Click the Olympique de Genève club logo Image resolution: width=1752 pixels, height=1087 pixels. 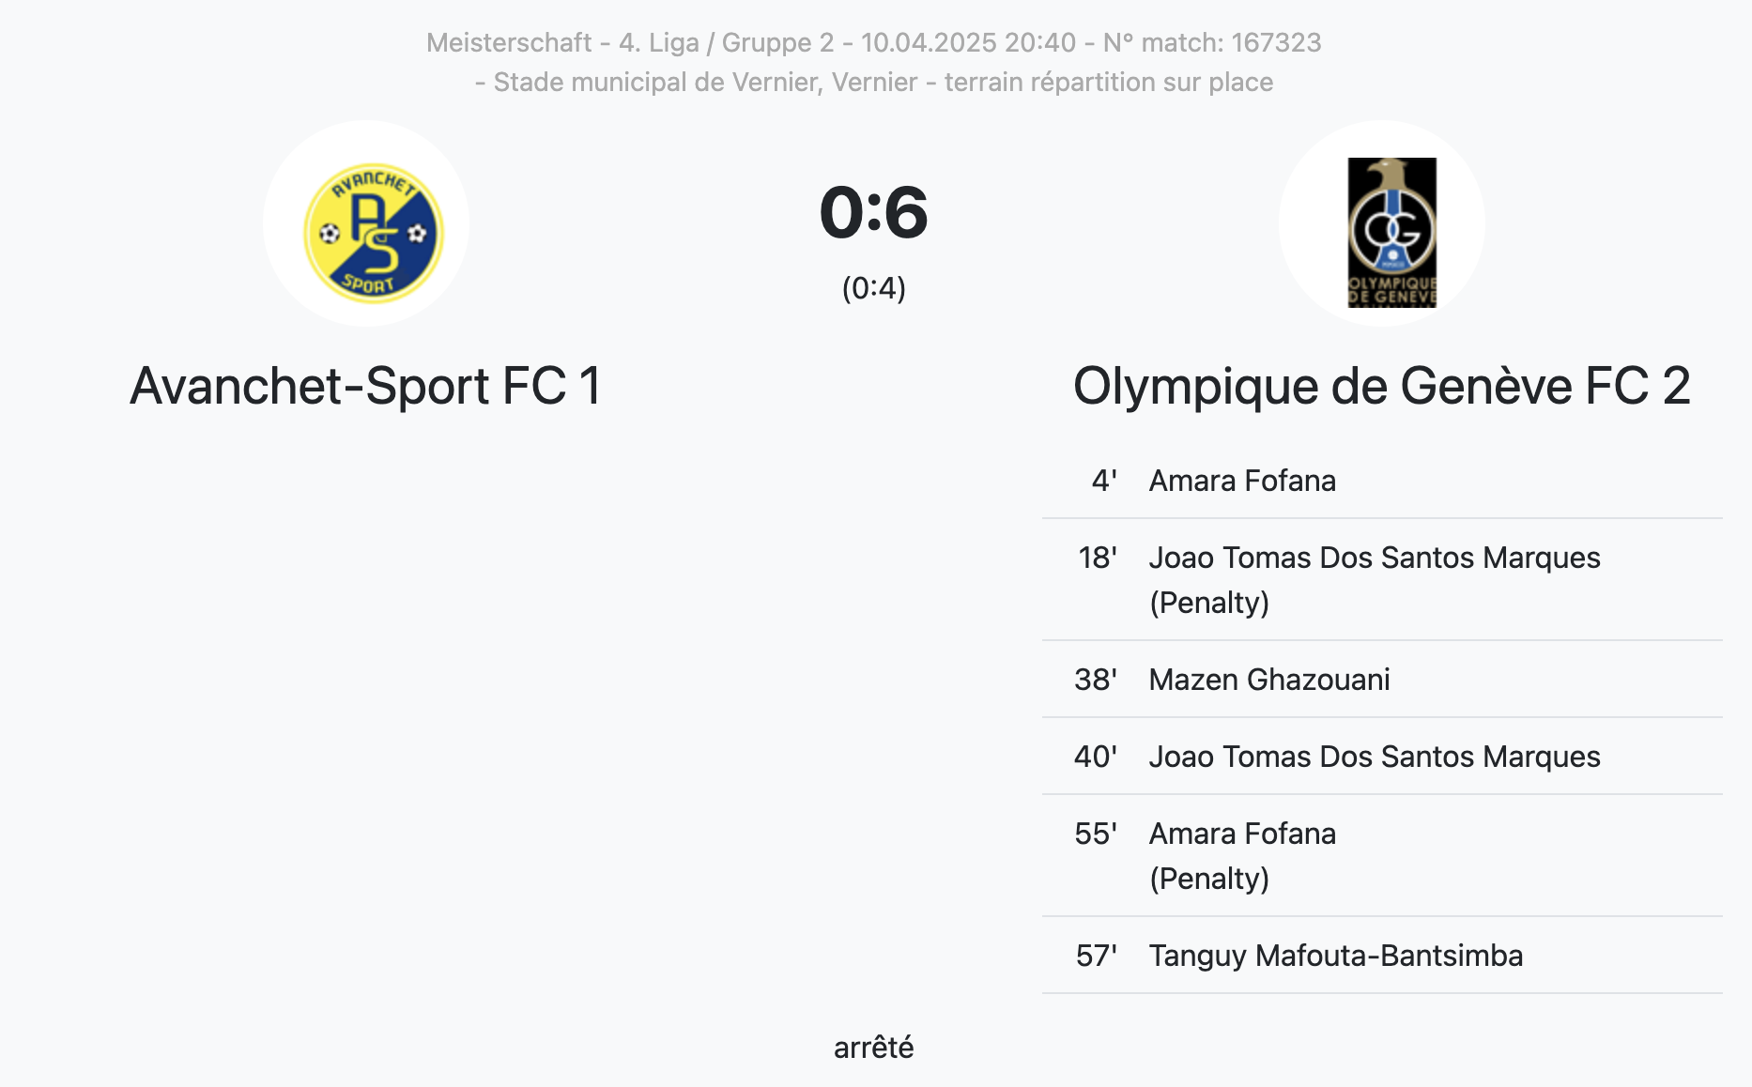[x=1391, y=232]
